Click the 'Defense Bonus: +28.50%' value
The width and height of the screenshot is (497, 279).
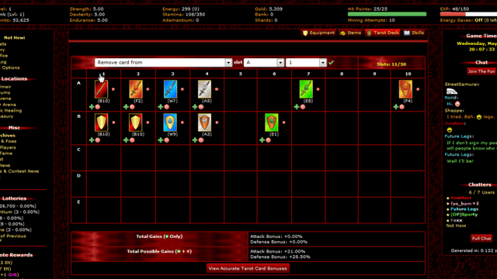(x=280, y=257)
